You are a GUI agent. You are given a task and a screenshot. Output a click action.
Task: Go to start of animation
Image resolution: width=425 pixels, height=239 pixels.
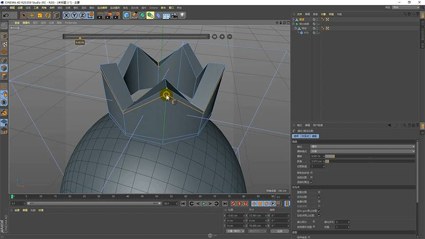(183, 204)
